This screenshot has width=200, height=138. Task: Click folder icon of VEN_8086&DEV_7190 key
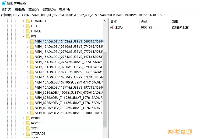(x=32, y=108)
